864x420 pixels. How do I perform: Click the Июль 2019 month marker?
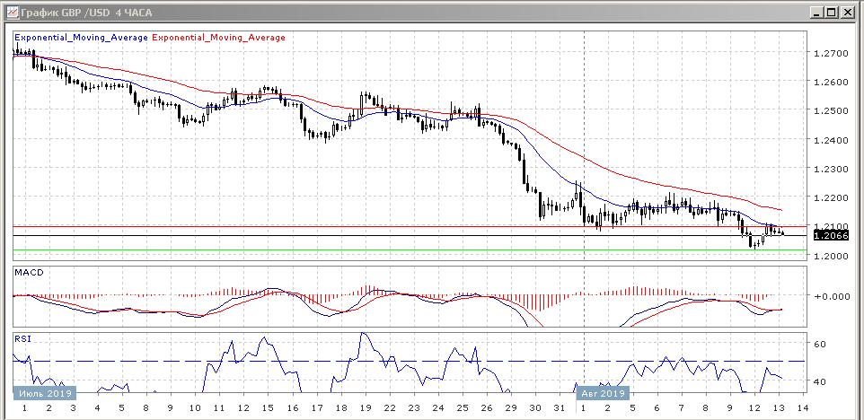click(44, 393)
